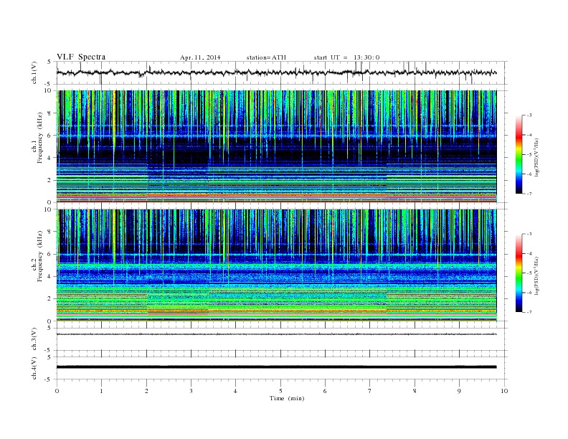This screenshot has height=439, width=568.
Task: Click the ch.1 frequency axis "4" tick label
Action: point(49,158)
